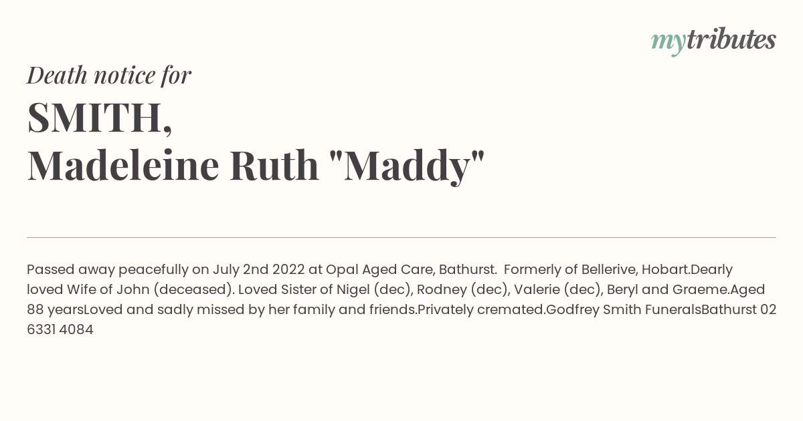Click the "Privately cremated" text
This screenshot has height=421, width=803.
(x=481, y=309)
